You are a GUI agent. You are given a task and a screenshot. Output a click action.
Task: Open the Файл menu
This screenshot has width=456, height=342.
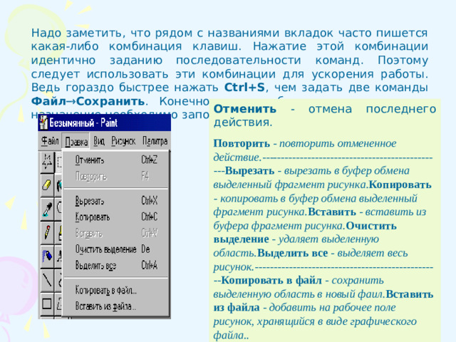(49, 141)
